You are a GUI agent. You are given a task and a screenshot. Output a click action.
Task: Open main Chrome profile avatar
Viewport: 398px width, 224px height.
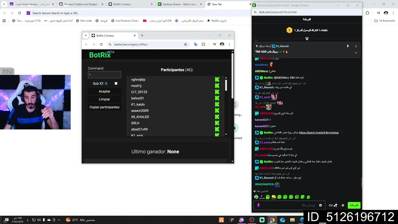click(x=386, y=13)
